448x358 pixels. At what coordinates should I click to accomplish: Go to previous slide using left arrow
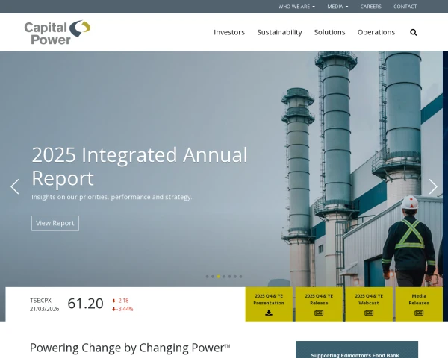coord(14,186)
